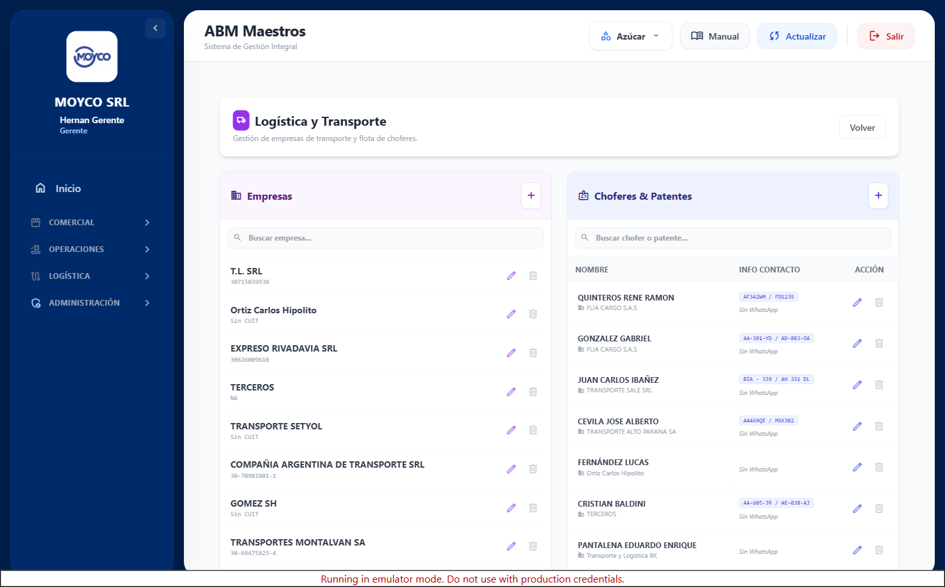Delete COMPAÑIA ARGENTINA DE TRANSPORTE SRL
Viewport: 945px width, 587px height.
pyautogui.click(x=533, y=469)
